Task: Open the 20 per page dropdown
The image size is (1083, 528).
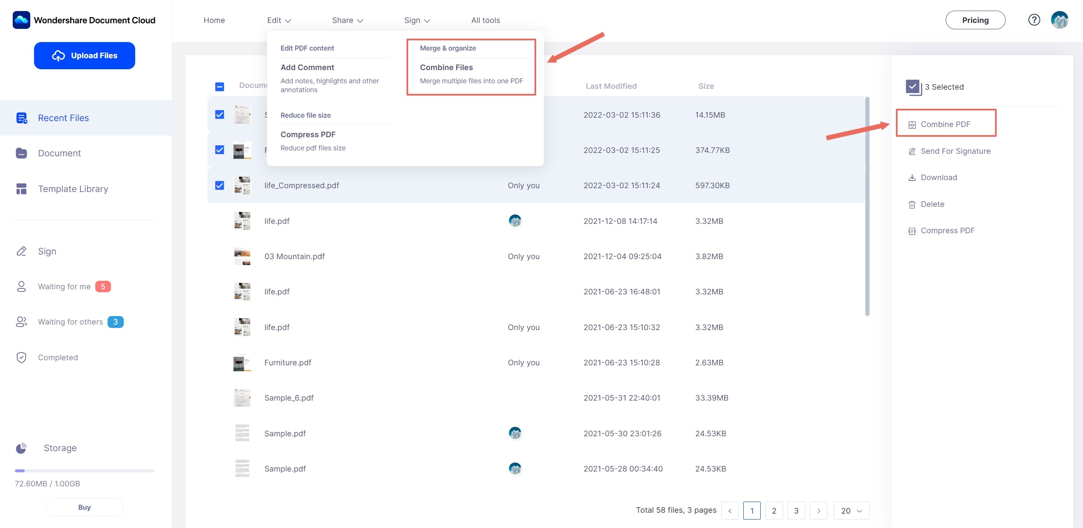Action: (852, 511)
